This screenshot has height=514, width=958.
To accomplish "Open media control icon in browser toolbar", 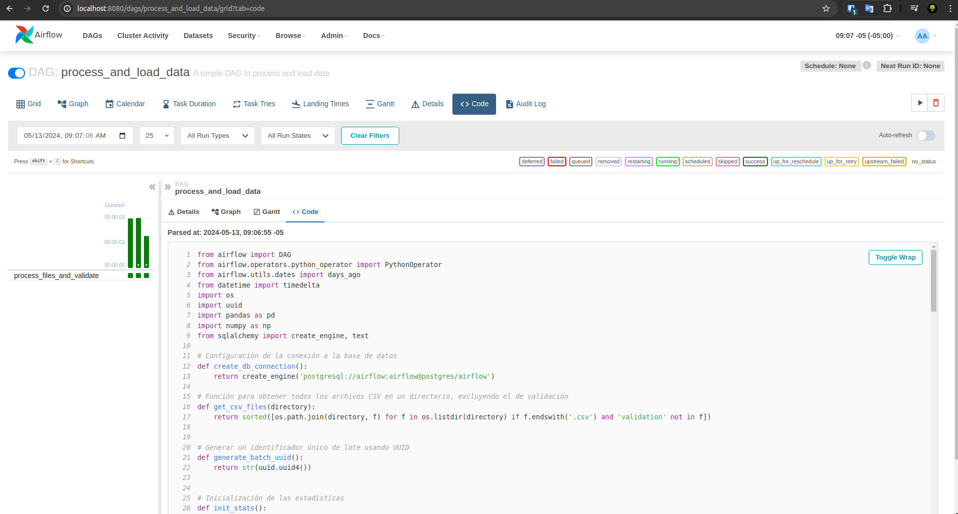I will point(914,9).
